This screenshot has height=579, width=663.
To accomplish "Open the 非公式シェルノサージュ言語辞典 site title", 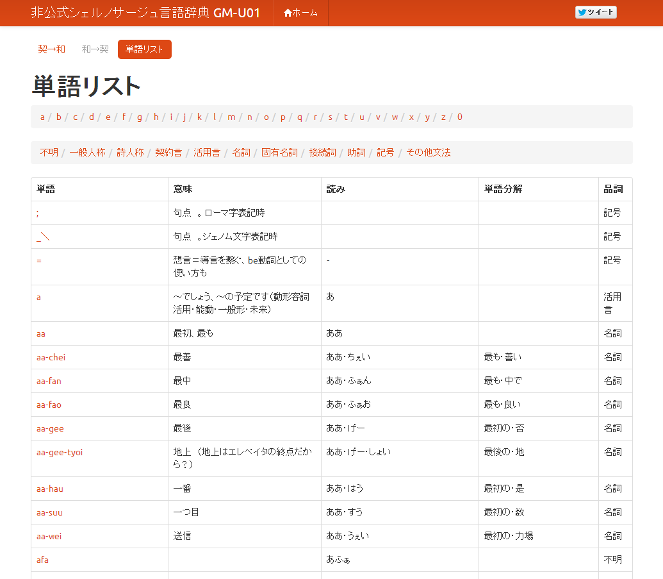I will coord(145,13).
